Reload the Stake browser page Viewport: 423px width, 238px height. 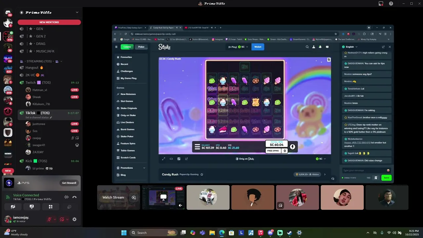click(x=126, y=34)
